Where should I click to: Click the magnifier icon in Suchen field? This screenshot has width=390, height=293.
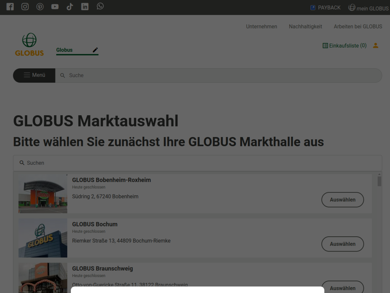tap(22, 163)
